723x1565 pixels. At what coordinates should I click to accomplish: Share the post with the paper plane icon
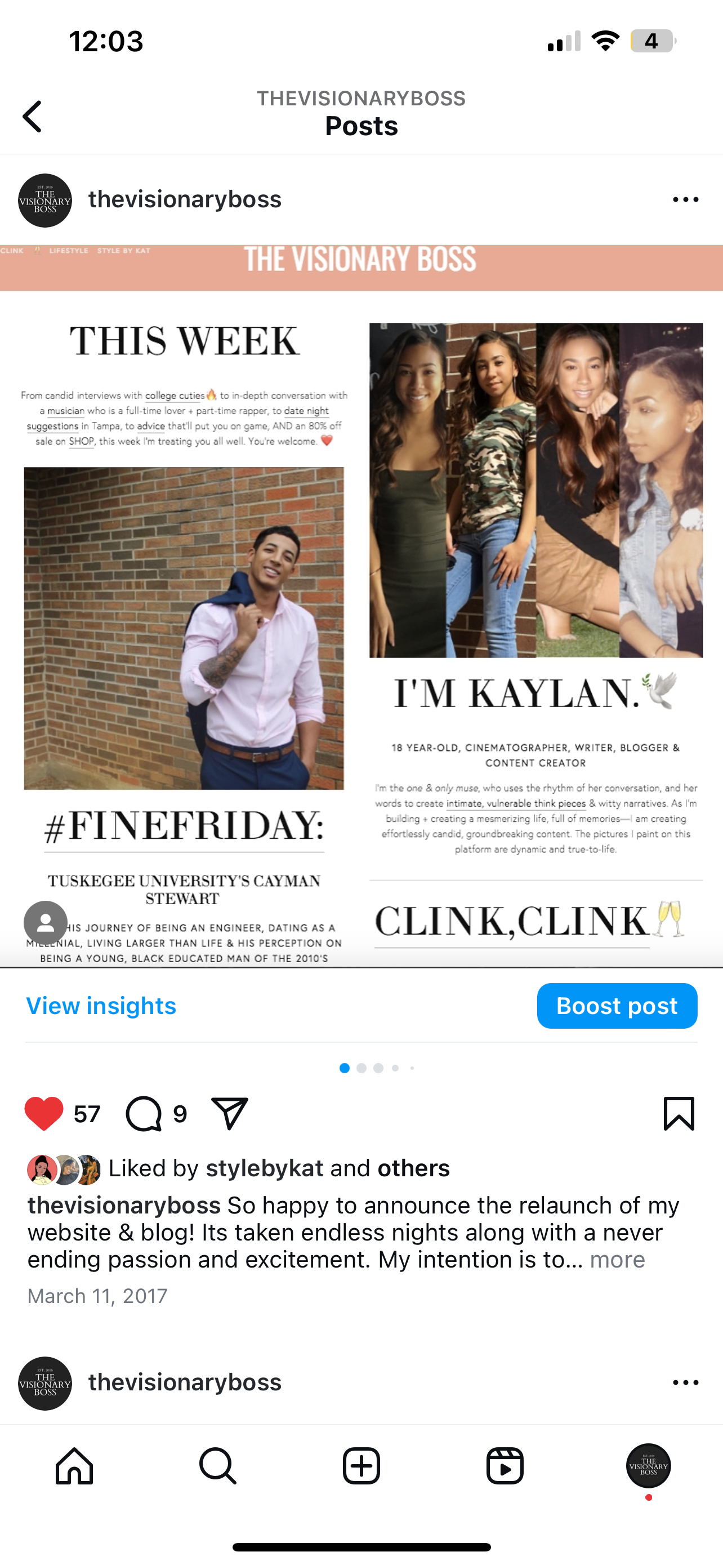pos(230,1114)
